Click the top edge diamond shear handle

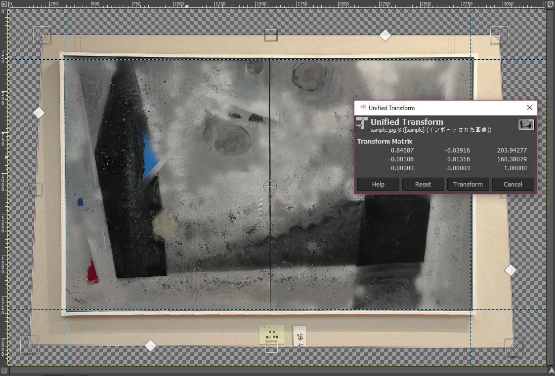[385, 36]
